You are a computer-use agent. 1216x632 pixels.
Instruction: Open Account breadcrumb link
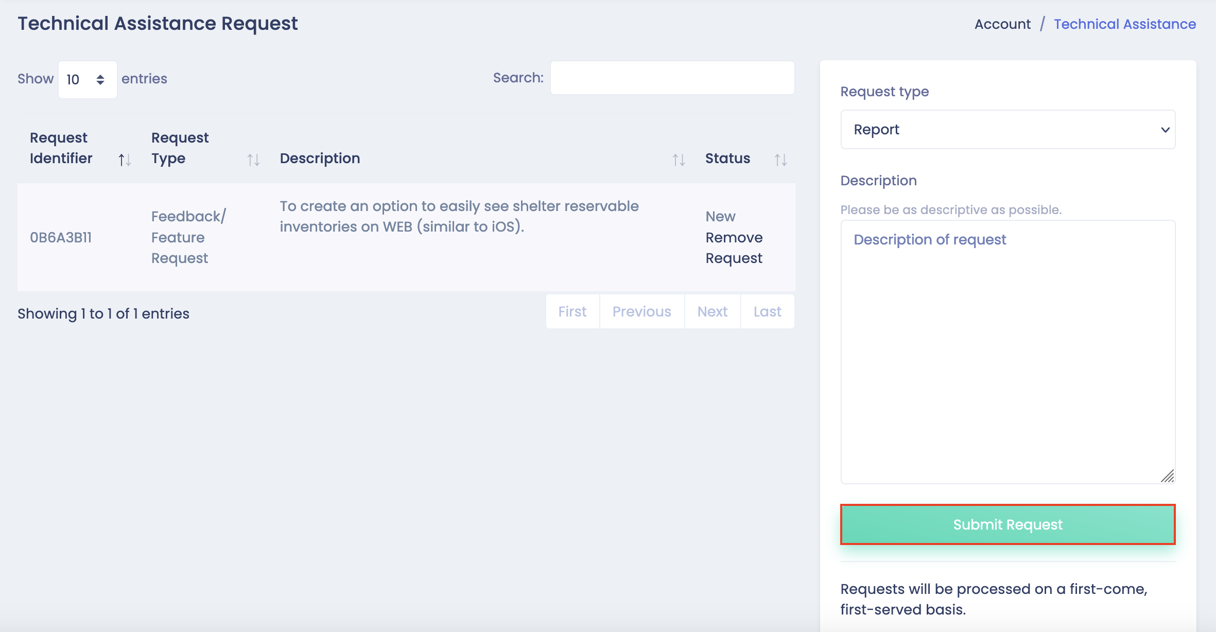1002,24
